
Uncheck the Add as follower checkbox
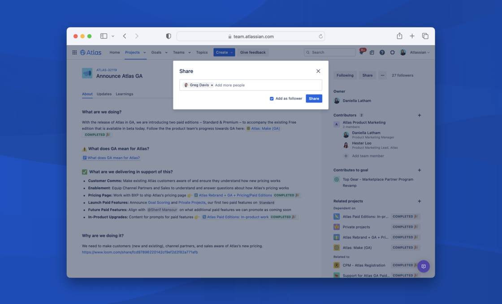tap(271, 98)
